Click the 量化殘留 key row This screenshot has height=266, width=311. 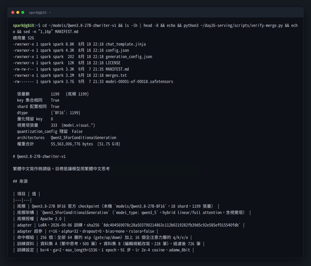35,119
